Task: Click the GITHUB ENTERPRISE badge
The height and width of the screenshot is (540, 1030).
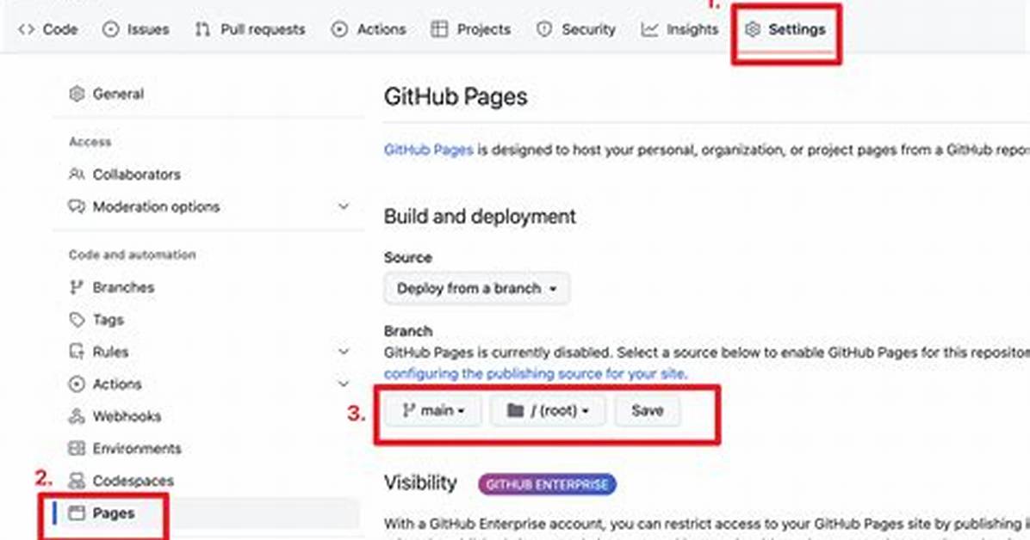Action: (547, 484)
